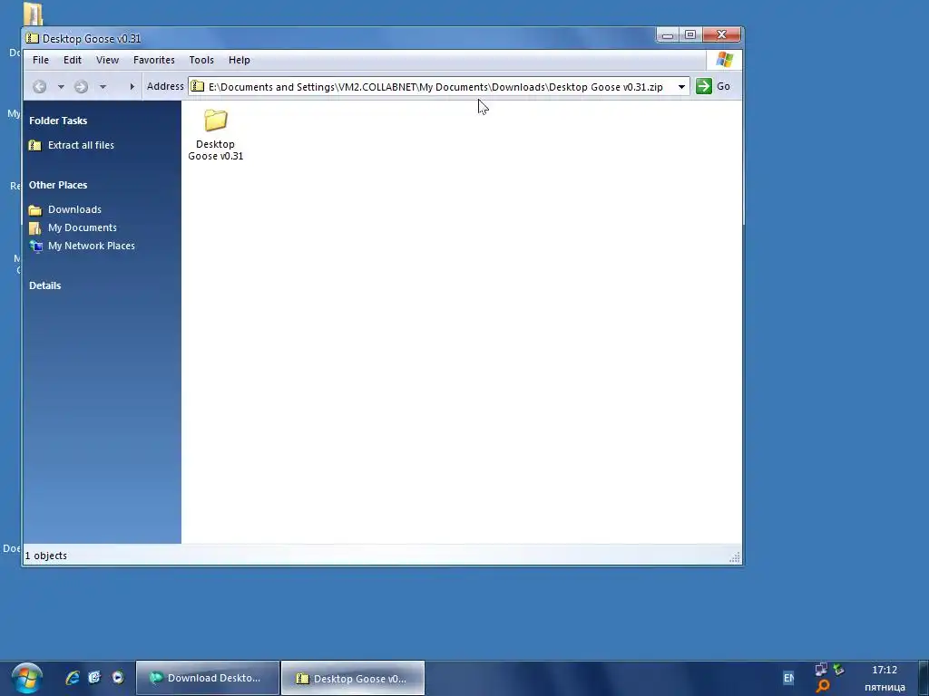Screen dimensions: 929x696
Task: Go to Downloads link in Other Places
Action: [74, 209]
